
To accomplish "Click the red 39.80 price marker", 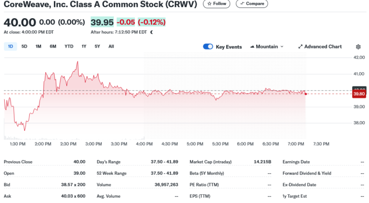I will [359, 94].
